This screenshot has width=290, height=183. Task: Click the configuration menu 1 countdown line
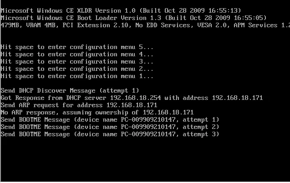(77, 76)
